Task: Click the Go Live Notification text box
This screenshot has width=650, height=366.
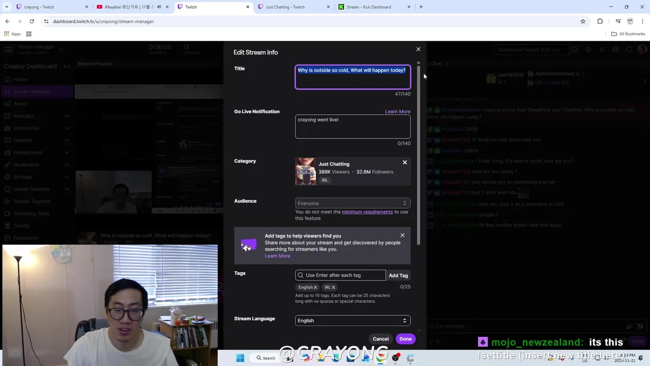Action: 353,127
